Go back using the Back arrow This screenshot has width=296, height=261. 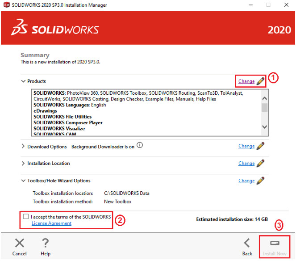(x=247, y=243)
